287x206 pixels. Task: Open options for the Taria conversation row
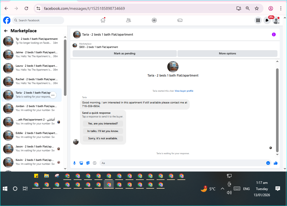coord(53,95)
